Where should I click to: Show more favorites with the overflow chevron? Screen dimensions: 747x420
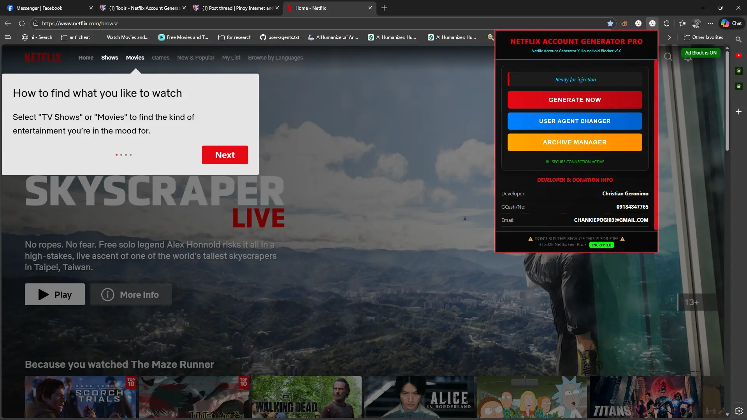tap(669, 37)
